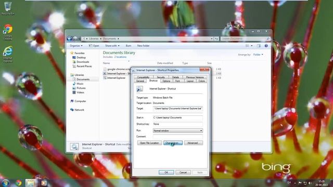Switch to the Previous Versions tab
The image size is (333, 187).
[x=195, y=77]
